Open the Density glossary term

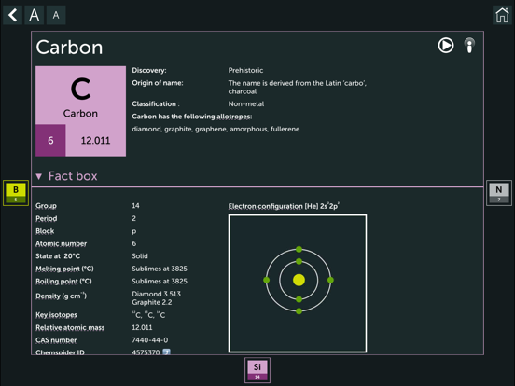tap(61, 296)
